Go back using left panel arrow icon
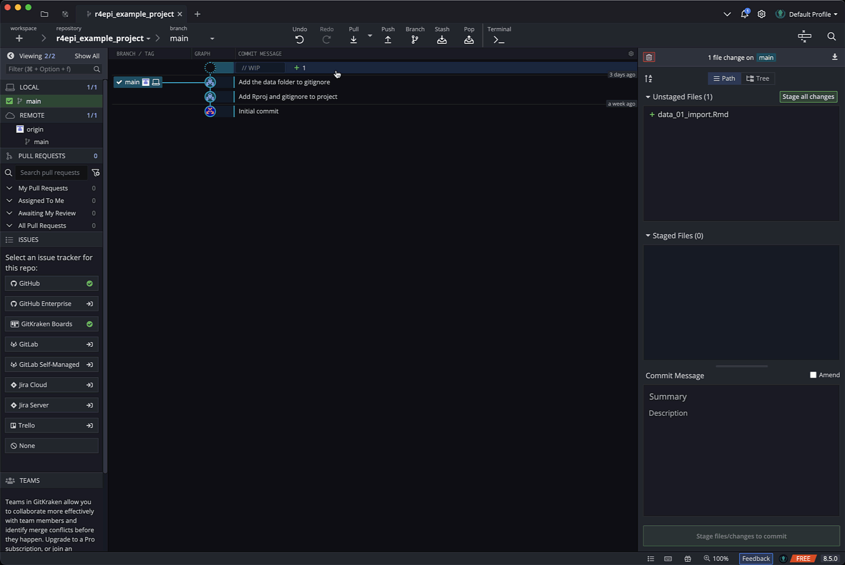Viewport: 845px width, 565px height. [x=10, y=55]
